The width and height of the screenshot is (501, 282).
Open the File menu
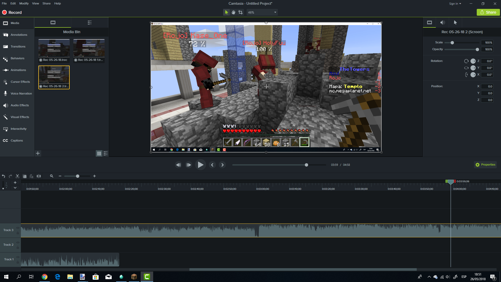[4, 3]
